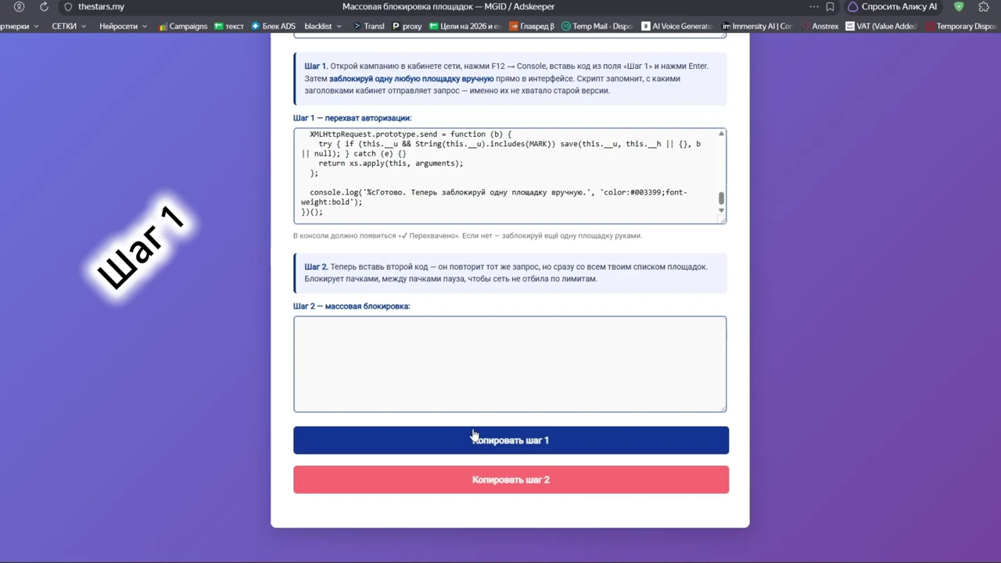Screen dimensions: 1001x563
Task: Click the 'Спросить Алису AI' button
Action: click(x=892, y=7)
